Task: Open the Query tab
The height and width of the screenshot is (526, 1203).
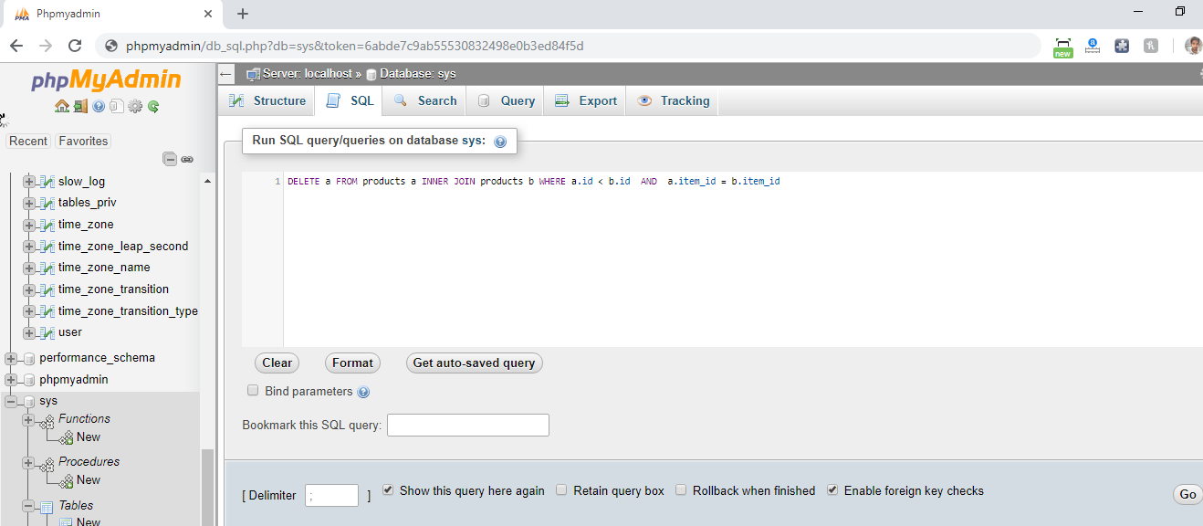Action: (x=507, y=100)
